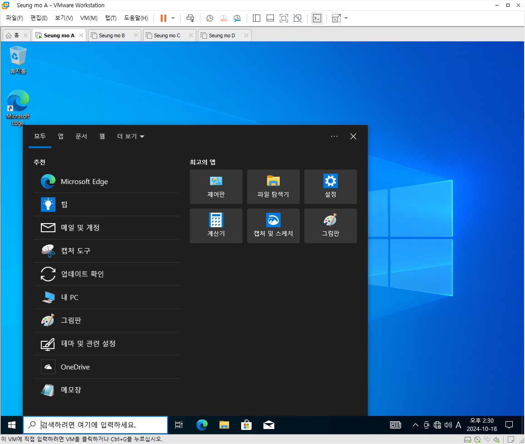525x444 pixels.
Task: Open the 제어판 top app tile
Action: [x=216, y=187]
